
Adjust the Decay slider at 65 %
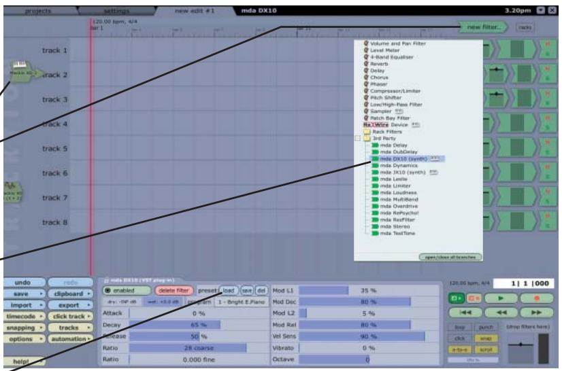[199, 325]
